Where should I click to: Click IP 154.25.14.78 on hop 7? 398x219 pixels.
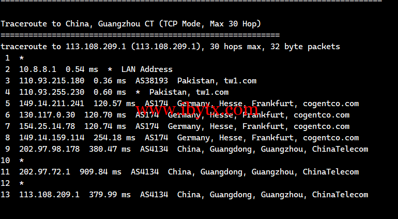47,126
